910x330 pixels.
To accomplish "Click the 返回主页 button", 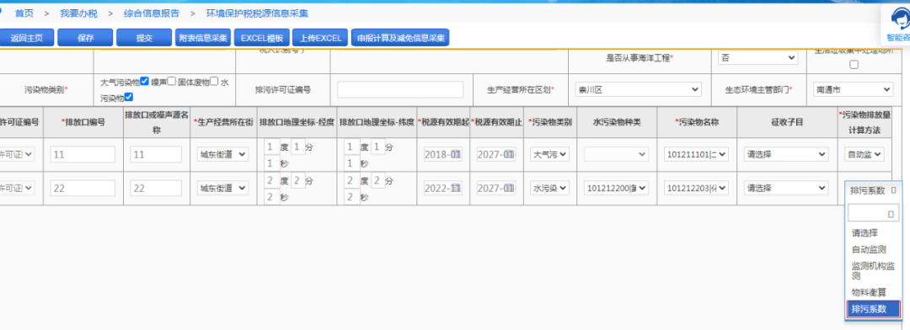I will pos(27,38).
